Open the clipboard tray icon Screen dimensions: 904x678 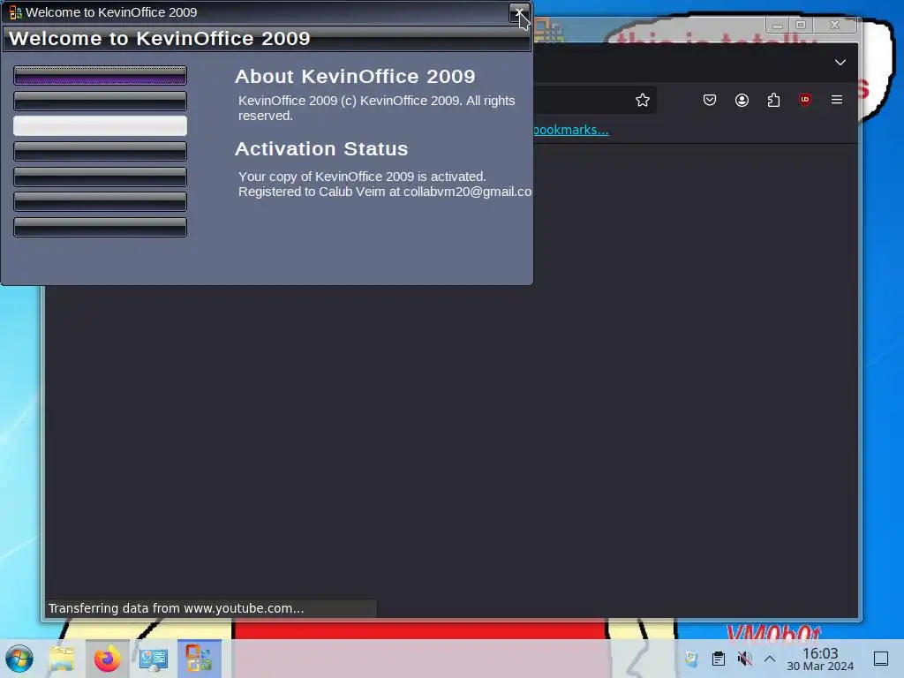[719, 659]
